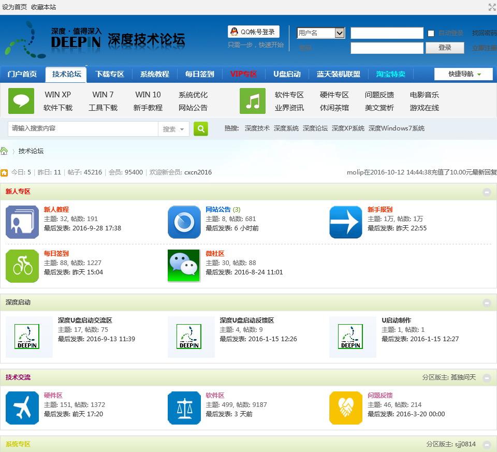The image size is (497, 452).
Task: Open the 新人教程 forum icon
Action: [x=22, y=222]
